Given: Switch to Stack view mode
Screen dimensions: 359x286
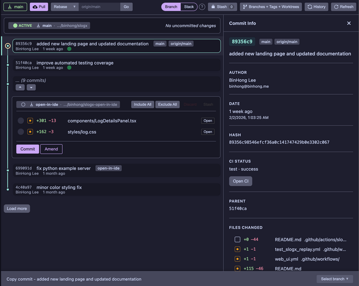Looking at the screenshot, I should 189,7.
